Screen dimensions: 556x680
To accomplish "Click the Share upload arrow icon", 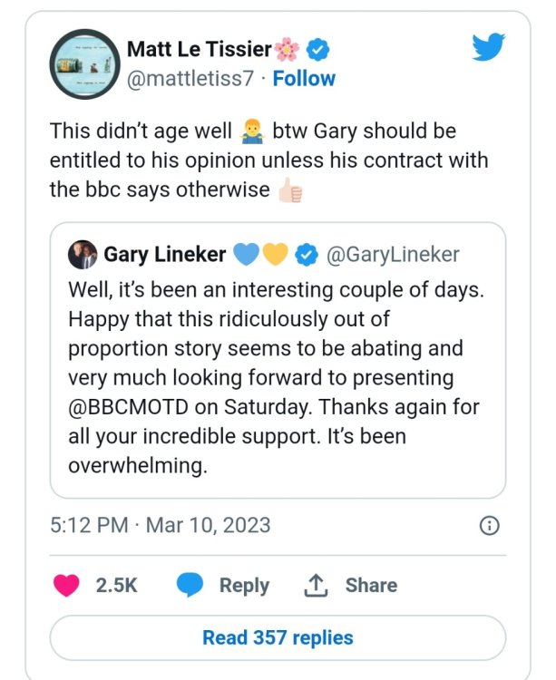I will point(314,586).
